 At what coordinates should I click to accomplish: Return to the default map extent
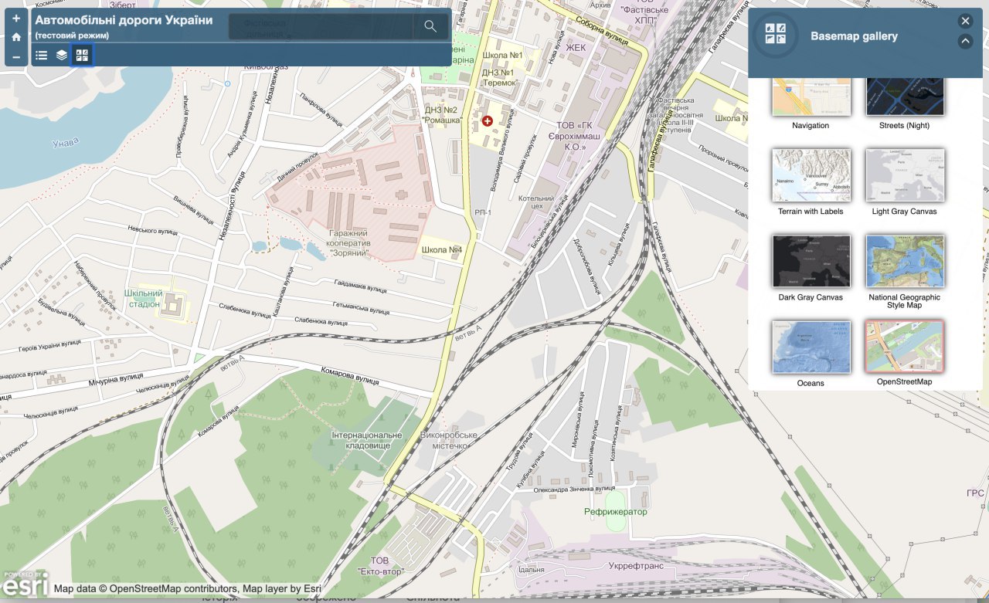tap(16, 37)
